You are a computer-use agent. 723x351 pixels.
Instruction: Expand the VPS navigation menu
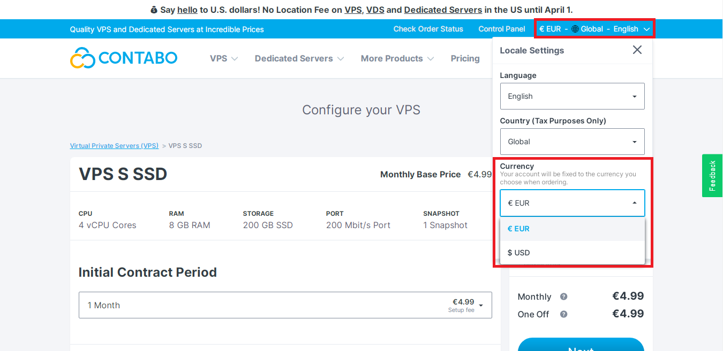click(x=224, y=58)
